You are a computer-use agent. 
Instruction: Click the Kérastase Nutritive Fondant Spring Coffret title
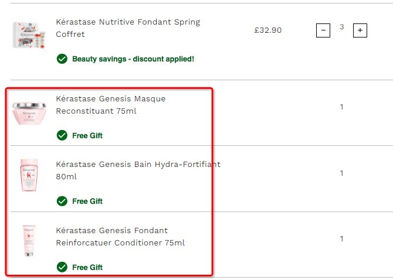click(128, 28)
